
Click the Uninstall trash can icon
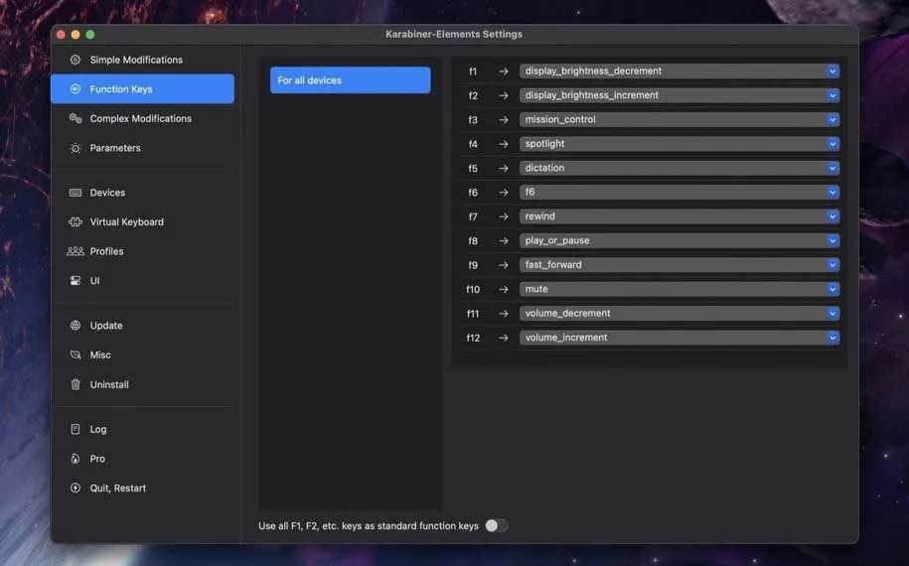pyautogui.click(x=76, y=384)
